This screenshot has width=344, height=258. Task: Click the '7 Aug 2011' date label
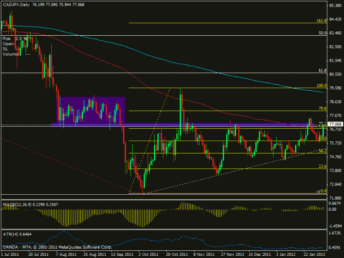click(x=66, y=255)
